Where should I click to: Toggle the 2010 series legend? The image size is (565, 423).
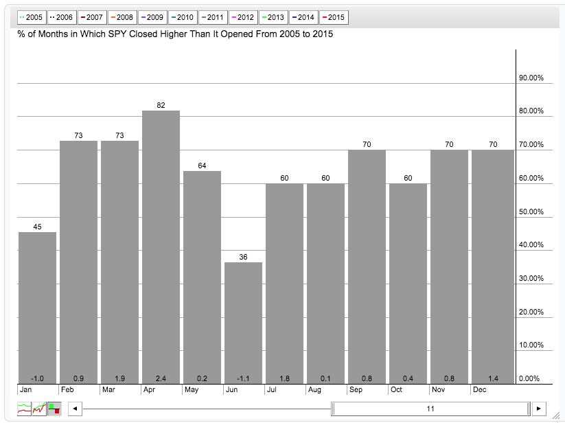click(183, 17)
